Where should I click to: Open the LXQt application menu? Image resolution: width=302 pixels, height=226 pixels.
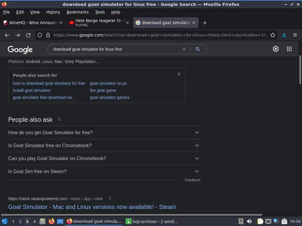pyautogui.click(x=5, y=221)
